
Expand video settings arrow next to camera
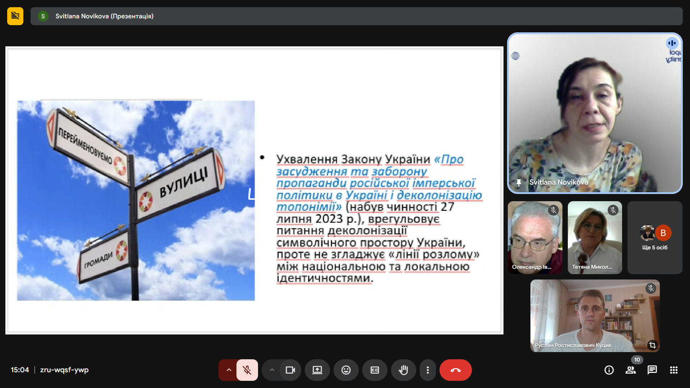272,370
